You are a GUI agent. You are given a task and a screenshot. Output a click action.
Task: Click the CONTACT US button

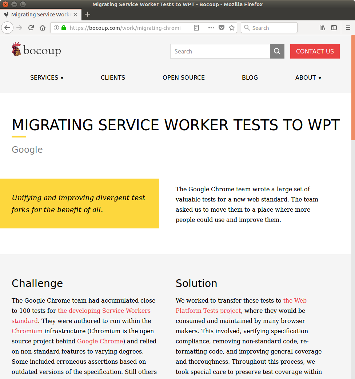point(315,51)
